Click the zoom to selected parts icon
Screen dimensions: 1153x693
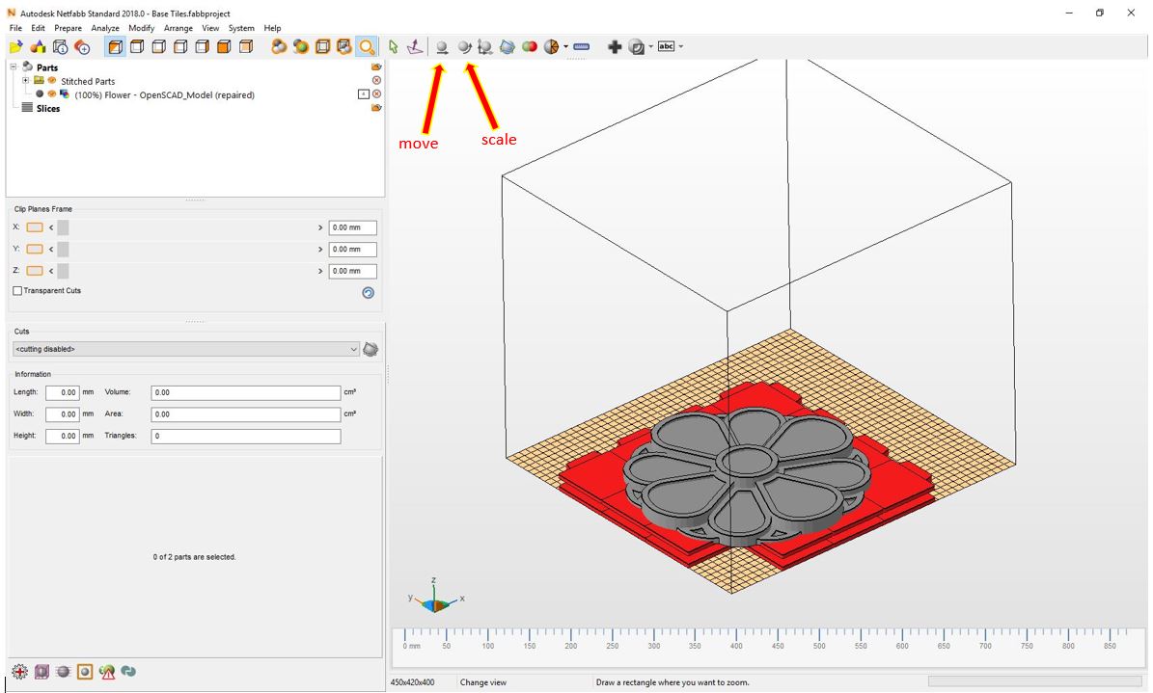tap(301, 47)
